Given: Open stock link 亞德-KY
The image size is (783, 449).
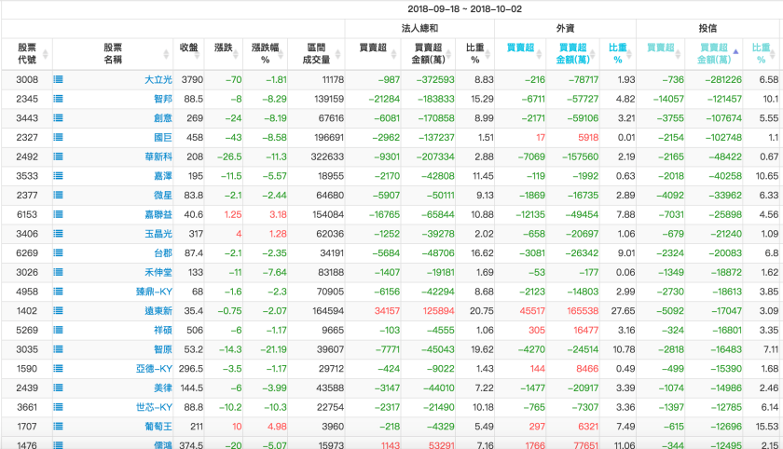Looking at the screenshot, I should pyautogui.click(x=154, y=369).
